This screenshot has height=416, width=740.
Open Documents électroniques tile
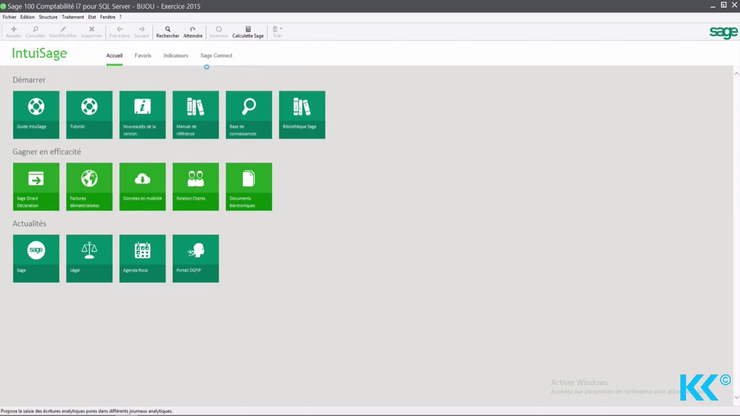(x=249, y=186)
